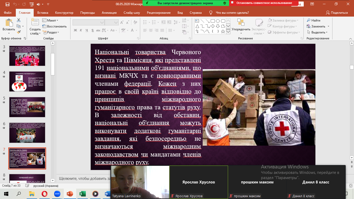Open Windows Start menu

tap(6, 194)
